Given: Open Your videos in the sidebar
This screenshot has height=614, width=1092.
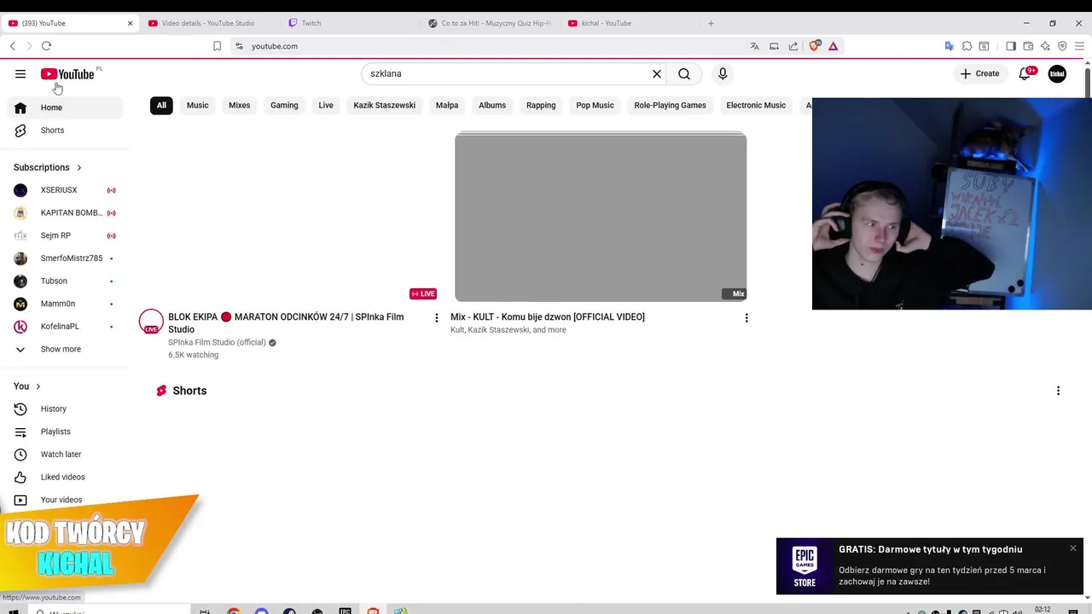Looking at the screenshot, I should [65, 500].
